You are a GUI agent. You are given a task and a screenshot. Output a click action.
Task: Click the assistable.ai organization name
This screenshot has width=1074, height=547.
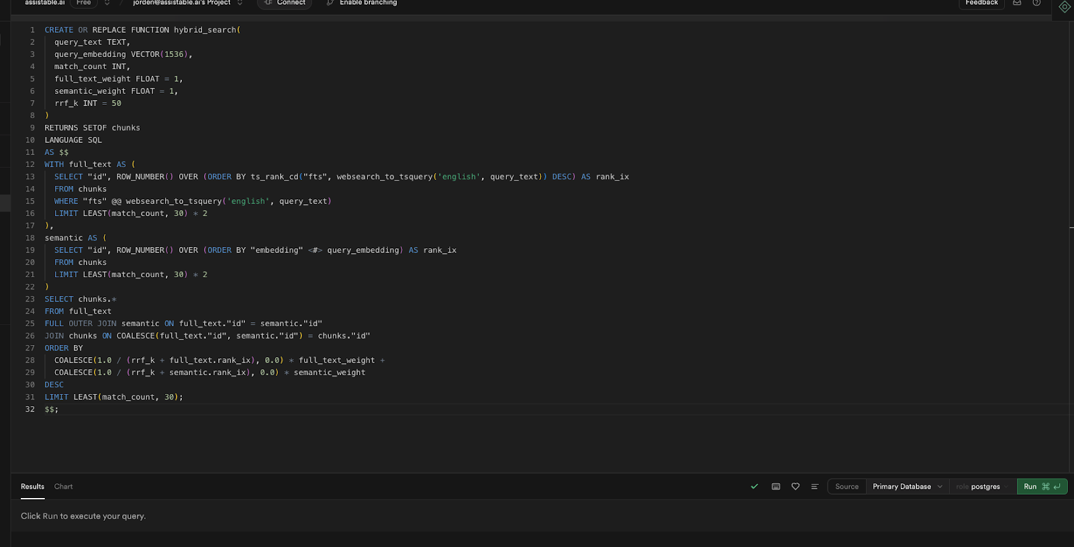pos(45,3)
